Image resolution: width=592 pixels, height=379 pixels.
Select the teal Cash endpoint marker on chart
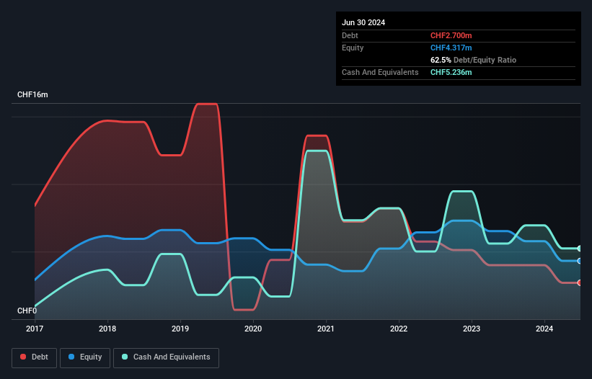(x=580, y=249)
